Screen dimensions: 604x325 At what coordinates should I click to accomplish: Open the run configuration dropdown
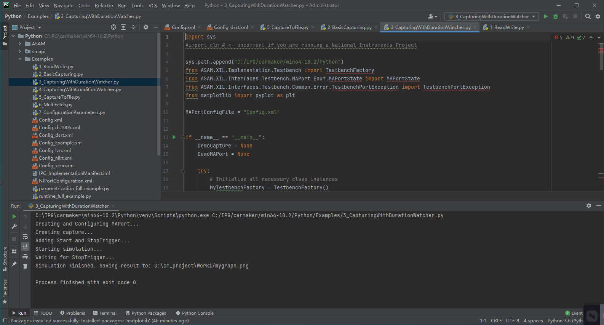tap(492, 16)
